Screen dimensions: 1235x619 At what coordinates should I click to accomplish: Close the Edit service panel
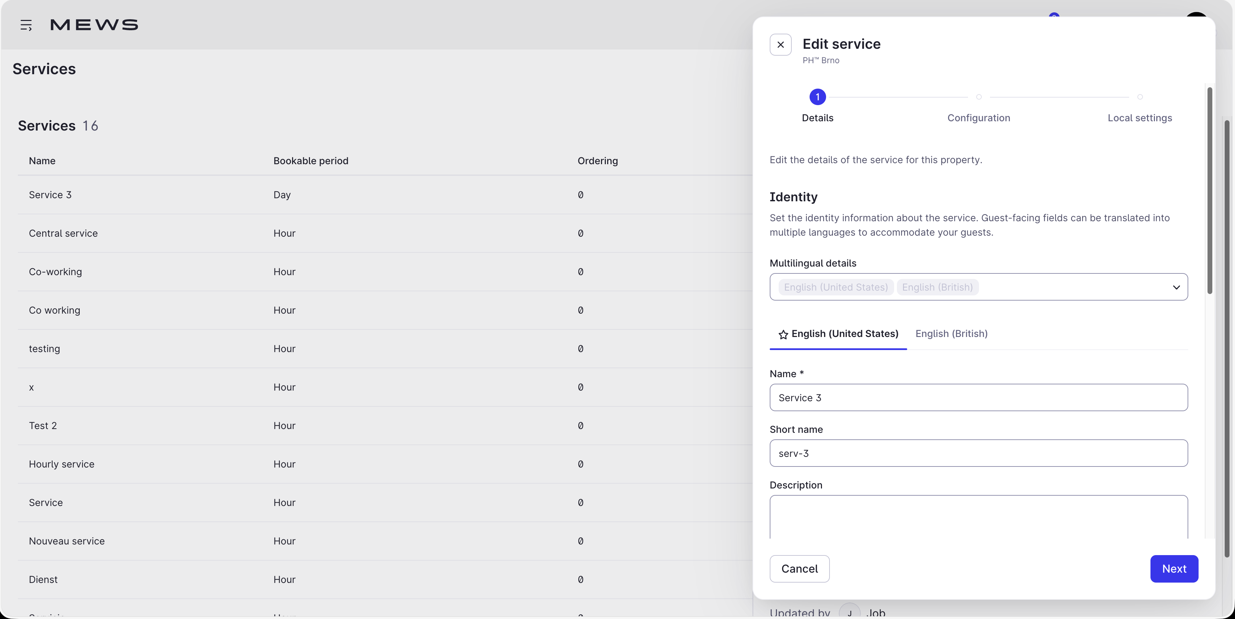pyautogui.click(x=780, y=45)
